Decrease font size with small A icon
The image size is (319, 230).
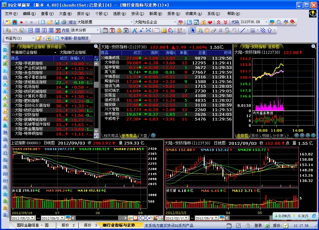click(141, 30)
